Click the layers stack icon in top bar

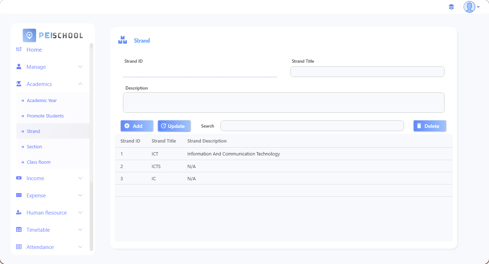click(x=451, y=7)
